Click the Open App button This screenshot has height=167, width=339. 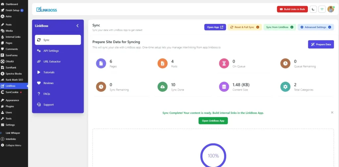pos(215,27)
